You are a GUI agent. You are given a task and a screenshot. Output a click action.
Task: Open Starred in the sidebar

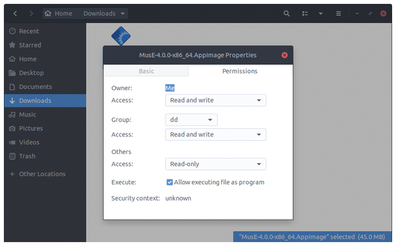tap(45, 45)
